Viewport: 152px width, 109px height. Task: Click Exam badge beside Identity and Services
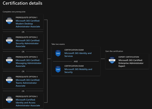[58, 53]
